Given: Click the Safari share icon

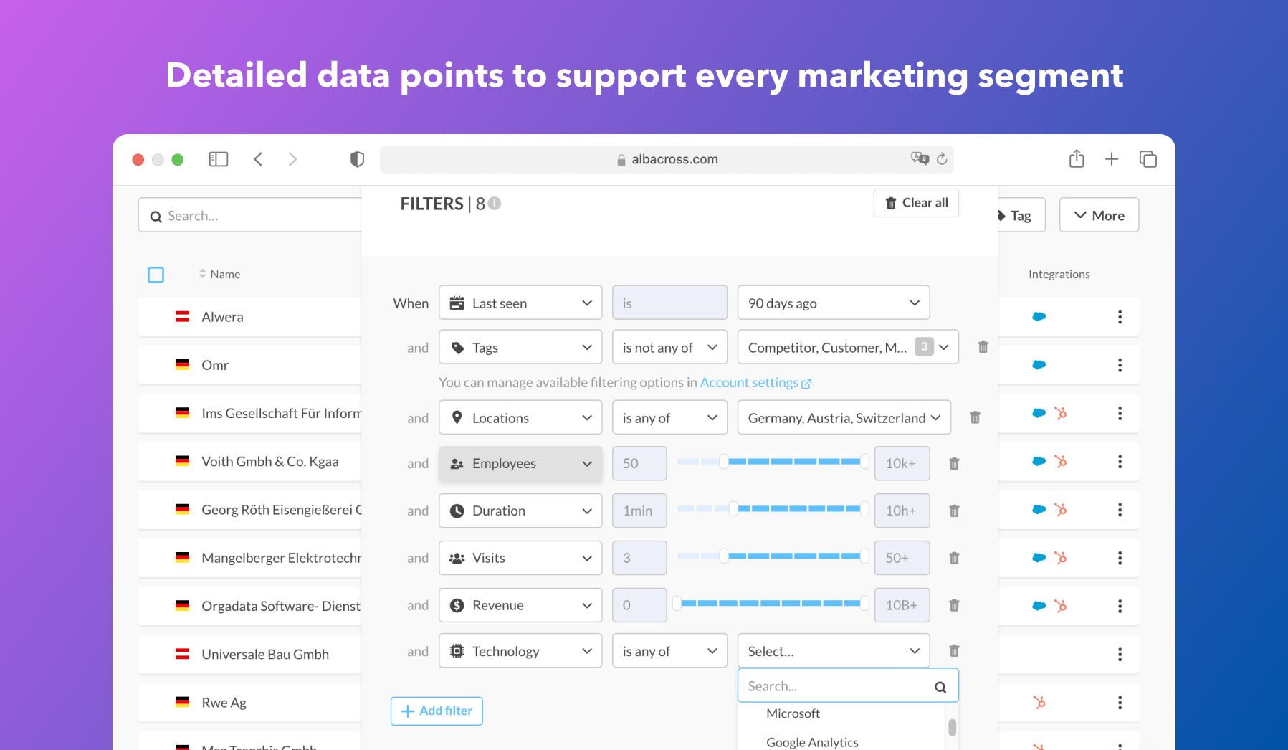Looking at the screenshot, I should (x=1077, y=158).
